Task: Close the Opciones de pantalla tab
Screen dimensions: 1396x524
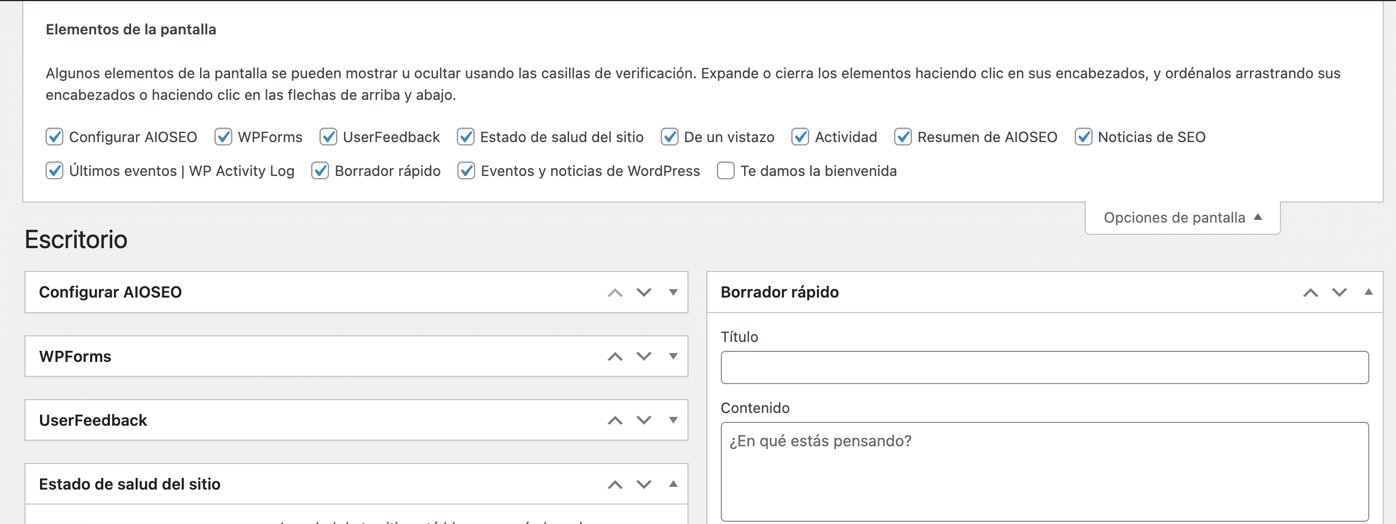Action: click(x=1182, y=218)
